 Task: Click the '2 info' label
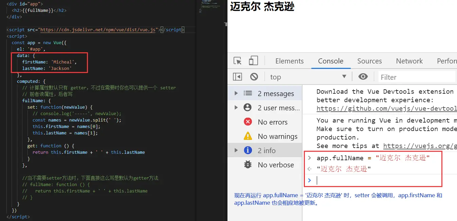267,150
